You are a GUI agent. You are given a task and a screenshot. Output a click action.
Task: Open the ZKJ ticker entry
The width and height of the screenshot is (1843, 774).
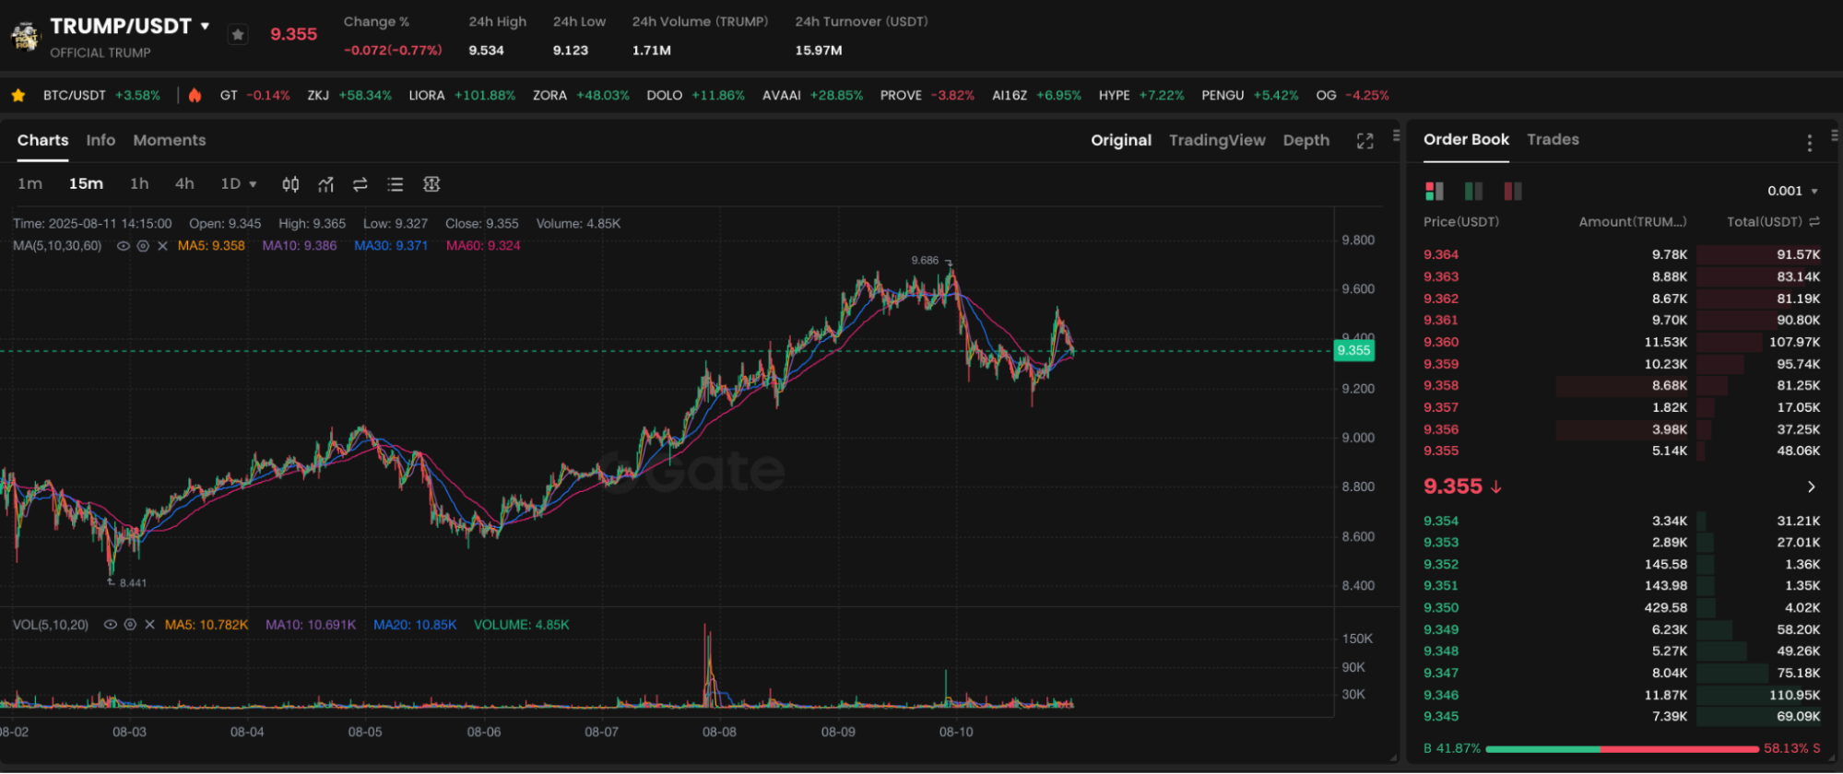[x=349, y=95]
